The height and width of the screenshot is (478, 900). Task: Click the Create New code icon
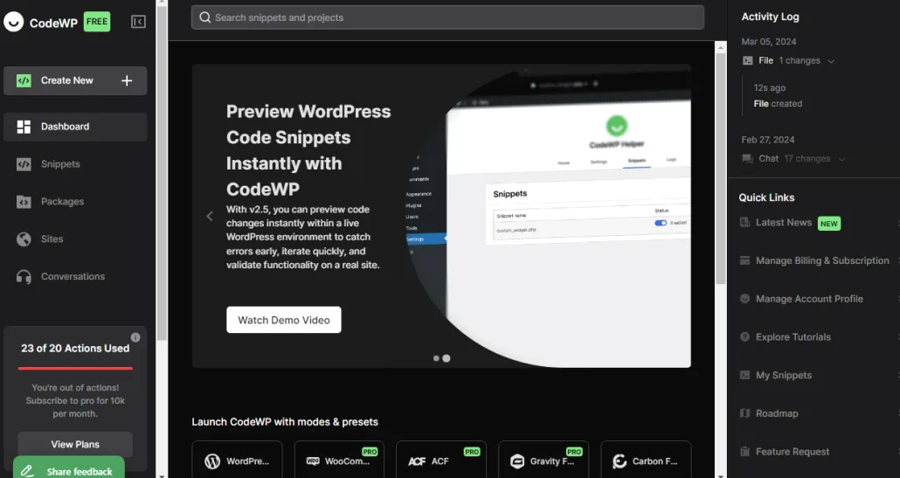point(24,81)
